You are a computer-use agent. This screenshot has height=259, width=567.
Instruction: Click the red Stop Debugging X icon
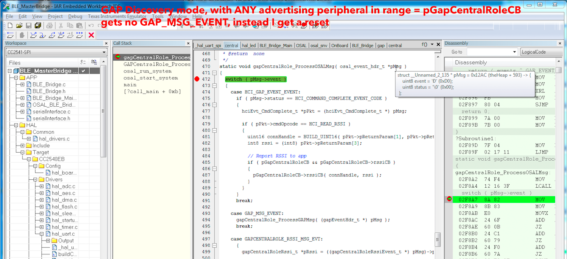click(91, 35)
